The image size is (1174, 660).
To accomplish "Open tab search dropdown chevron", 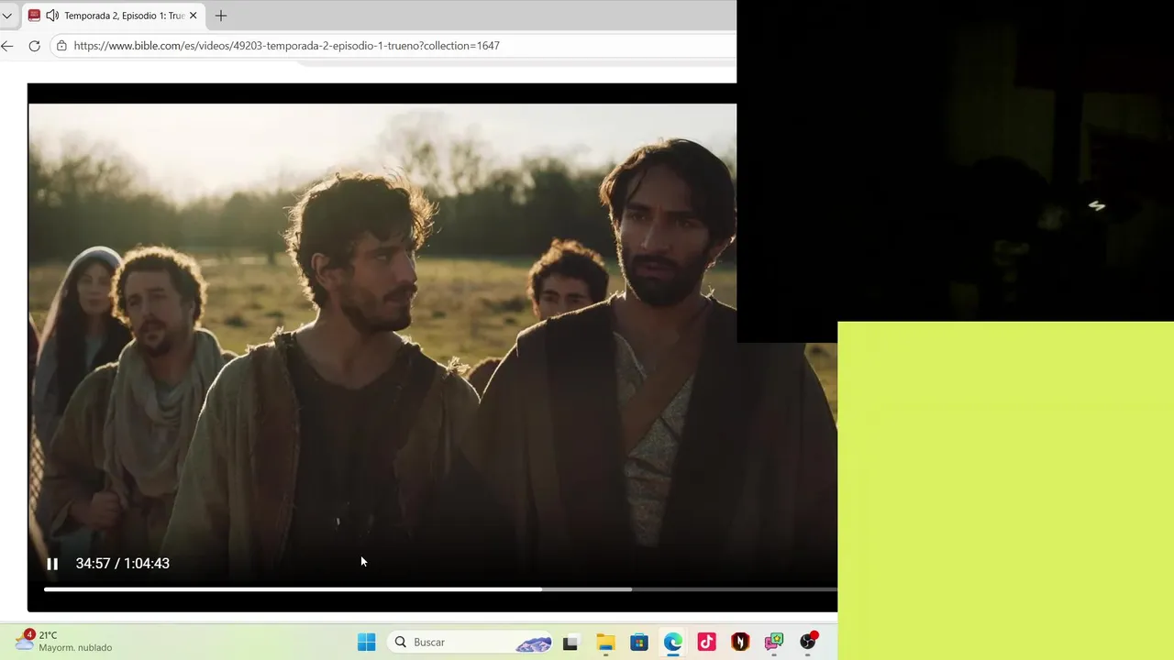I will point(6,16).
